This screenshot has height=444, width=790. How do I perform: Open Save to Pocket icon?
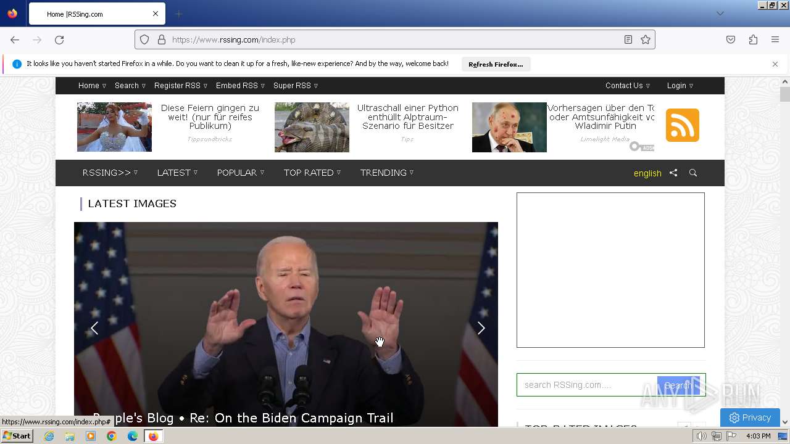point(731,39)
